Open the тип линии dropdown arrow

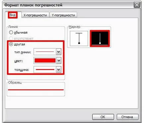59,52
